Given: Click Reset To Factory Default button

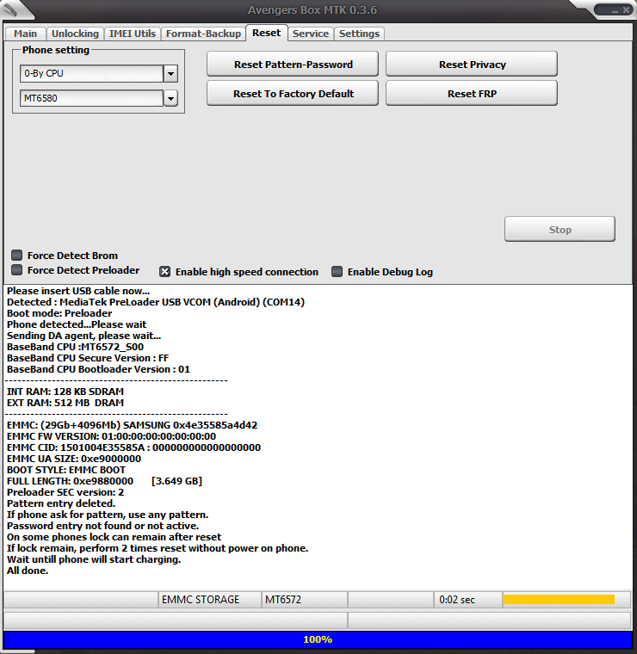Looking at the screenshot, I should coord(293,94).
